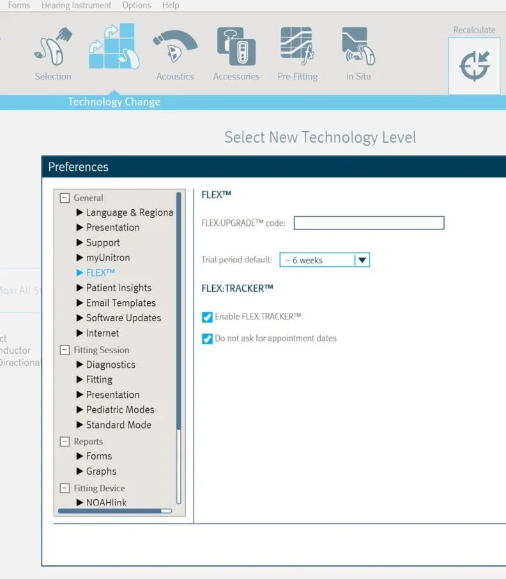Uncheck Do not ask for appointment dates

(207, 338)
